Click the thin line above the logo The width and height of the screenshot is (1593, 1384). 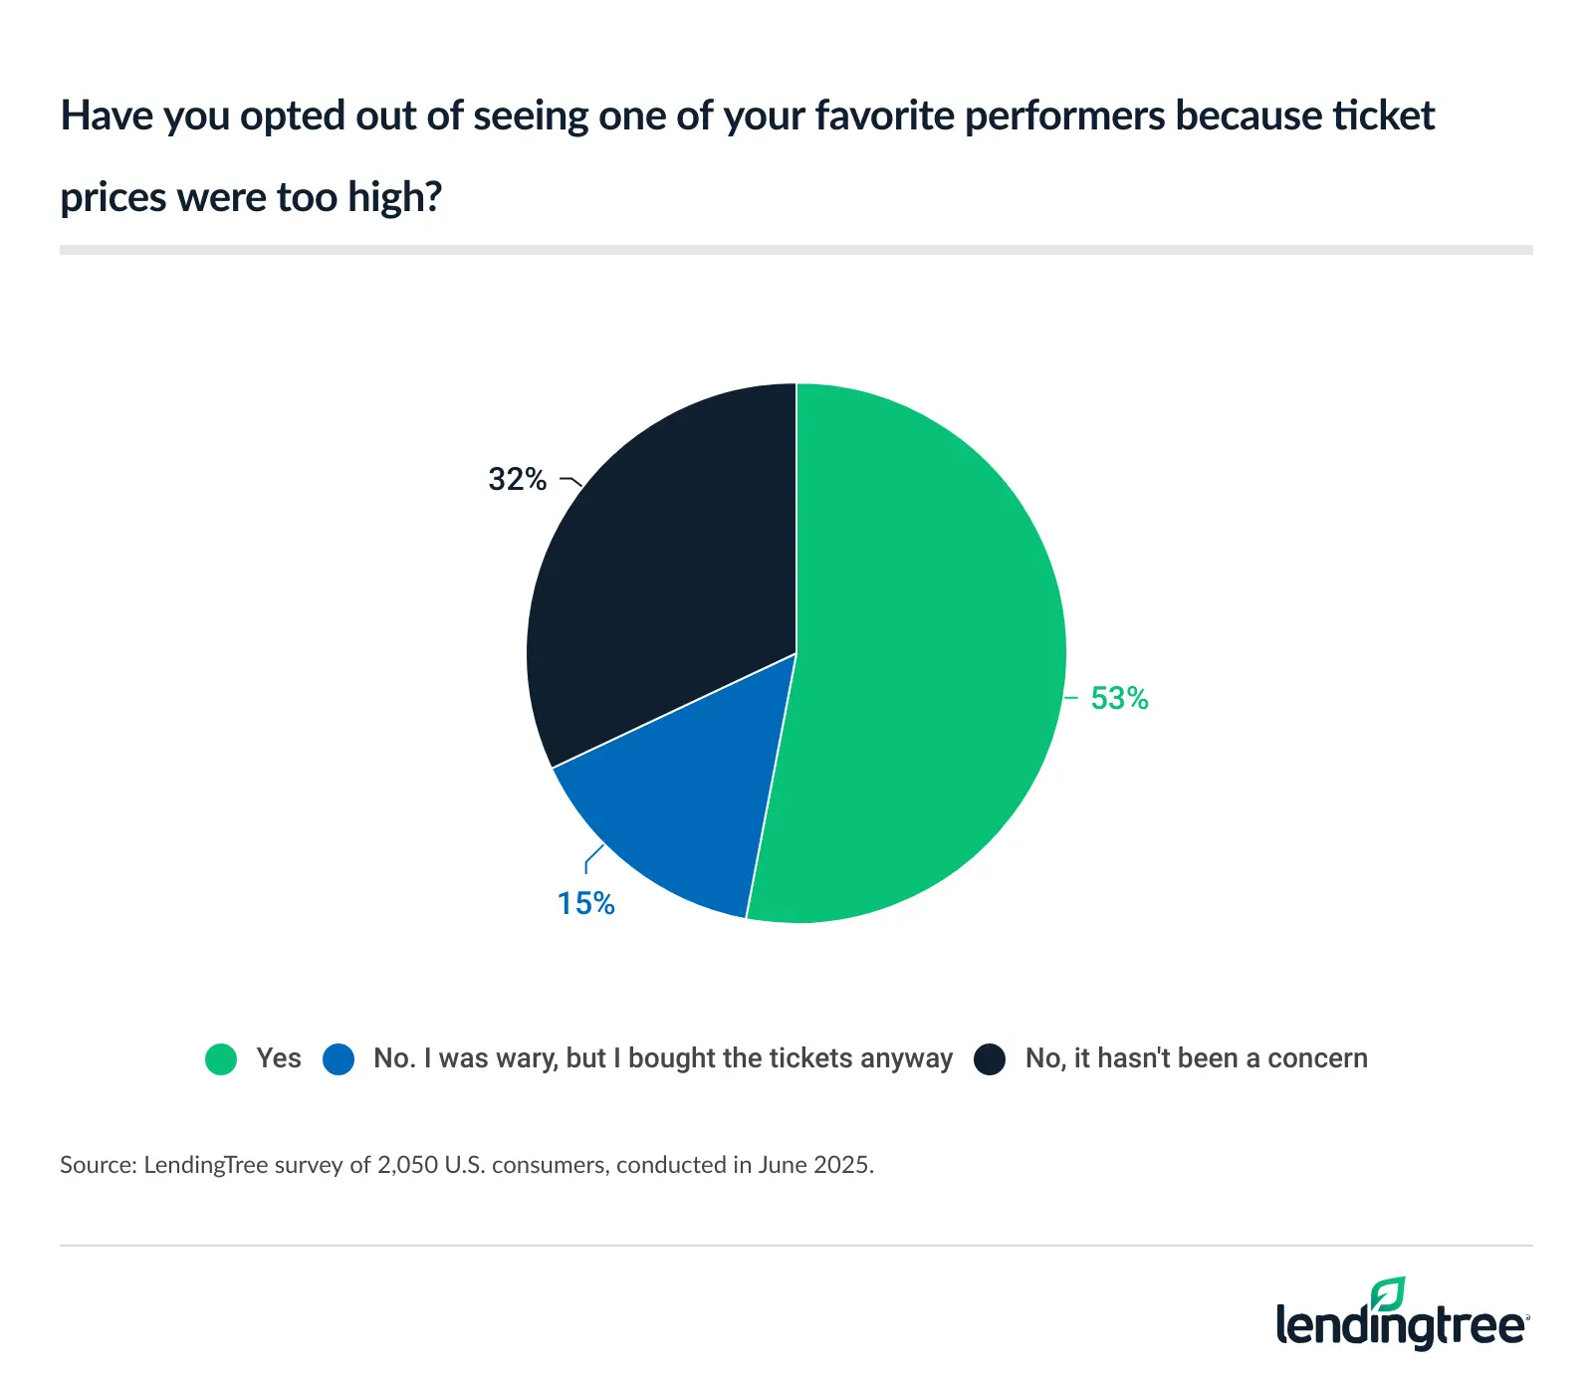[796, 1246]
